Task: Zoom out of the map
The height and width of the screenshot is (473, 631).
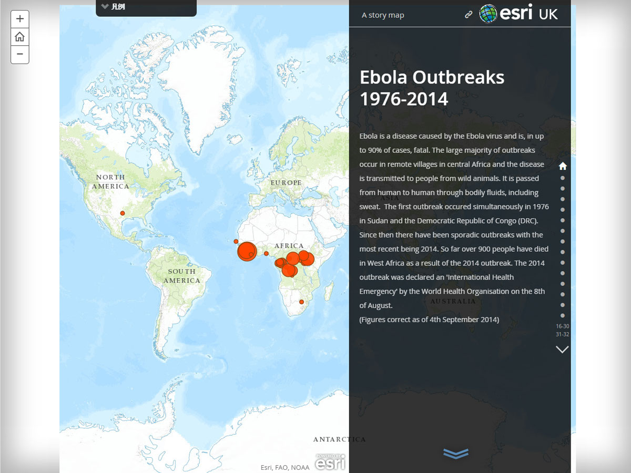Action: 20,54
